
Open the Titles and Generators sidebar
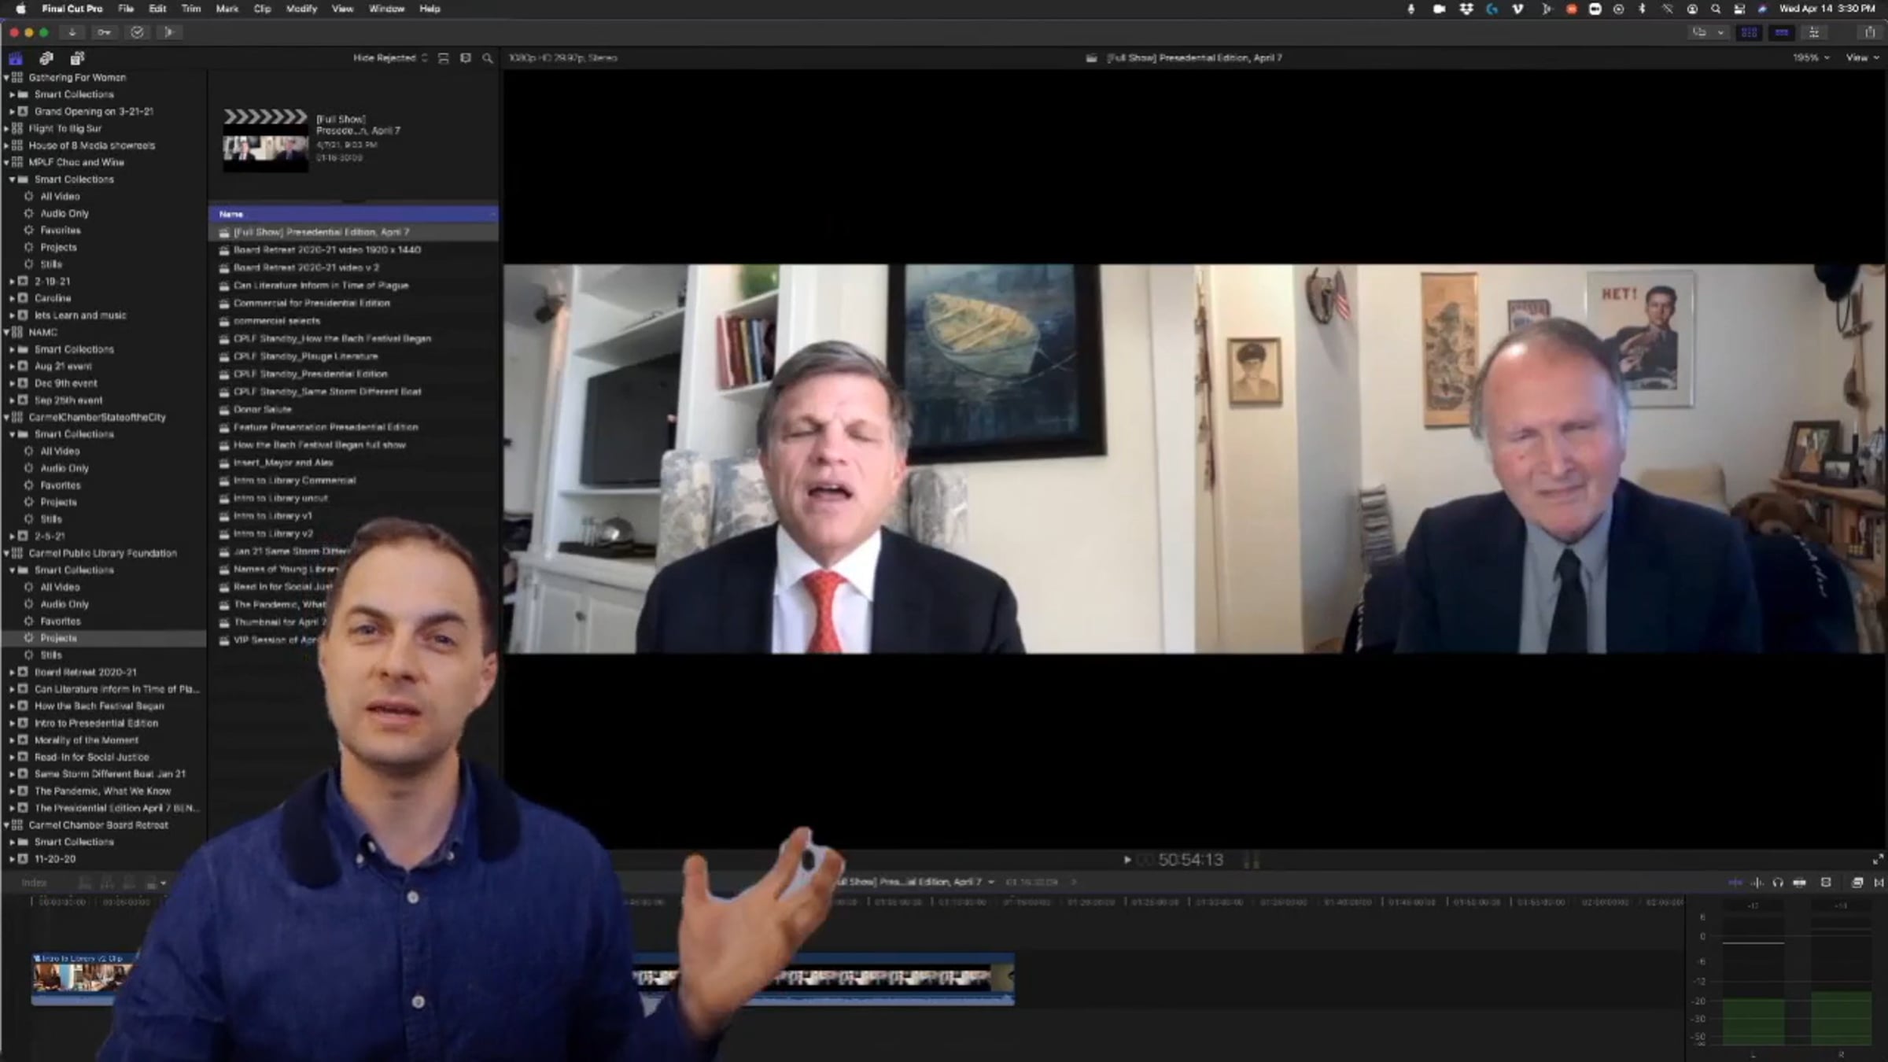(x=76, y=58)
